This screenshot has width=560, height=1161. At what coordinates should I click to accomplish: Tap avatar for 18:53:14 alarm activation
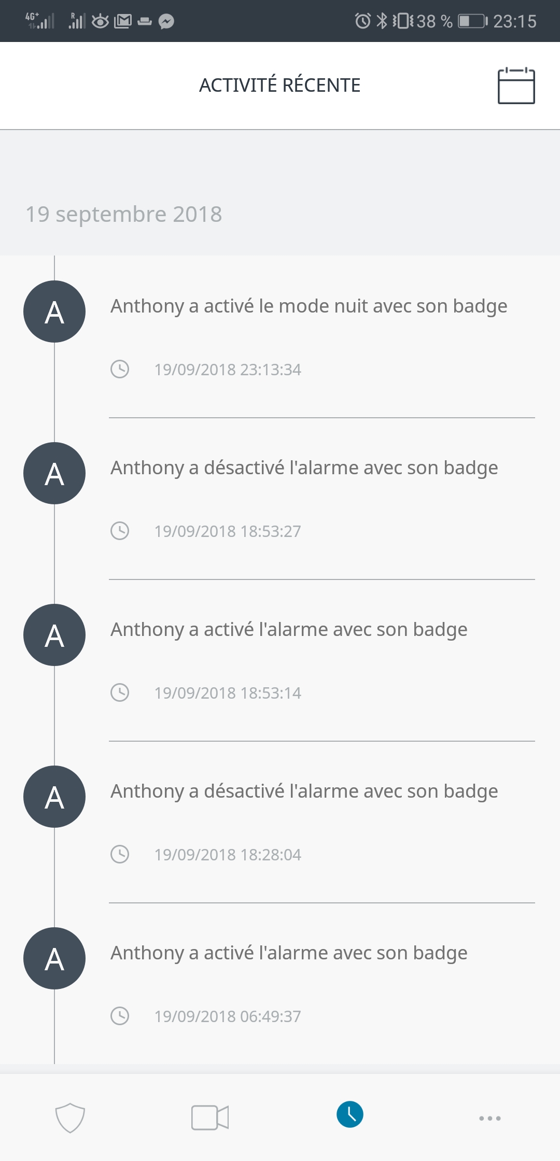(54, 635)
